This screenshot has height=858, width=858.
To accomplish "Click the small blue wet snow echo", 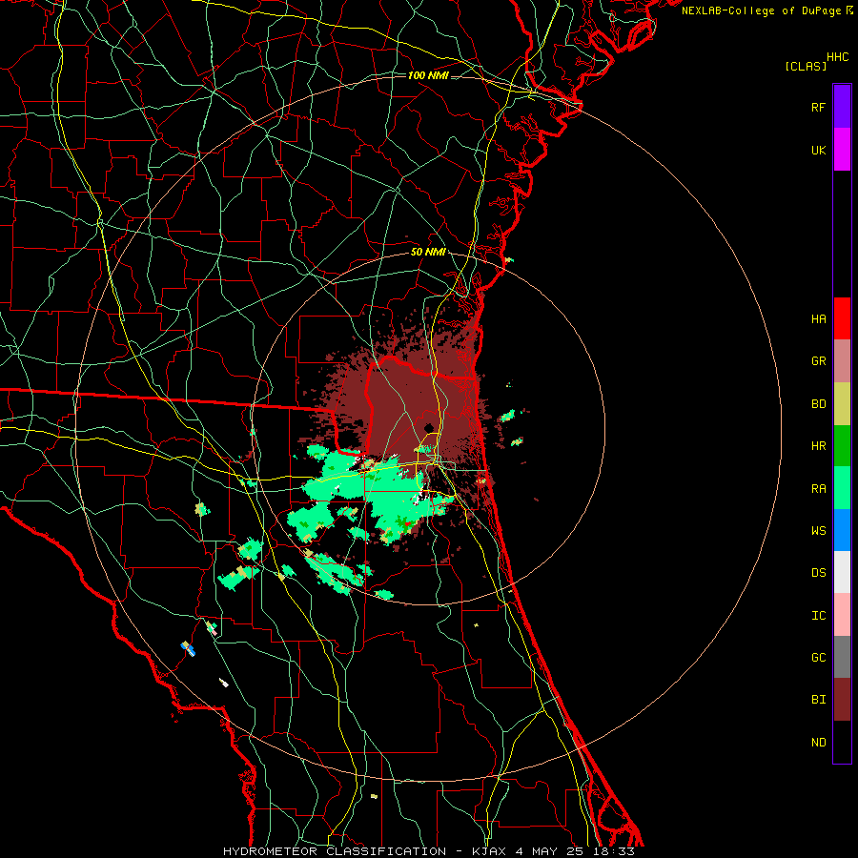I will pos(188,649).
